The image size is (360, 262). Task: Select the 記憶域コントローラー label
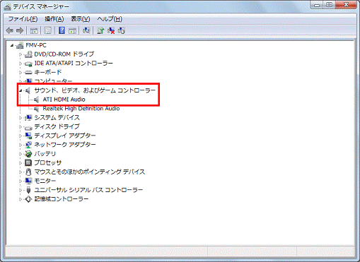[x=62, y=199]
